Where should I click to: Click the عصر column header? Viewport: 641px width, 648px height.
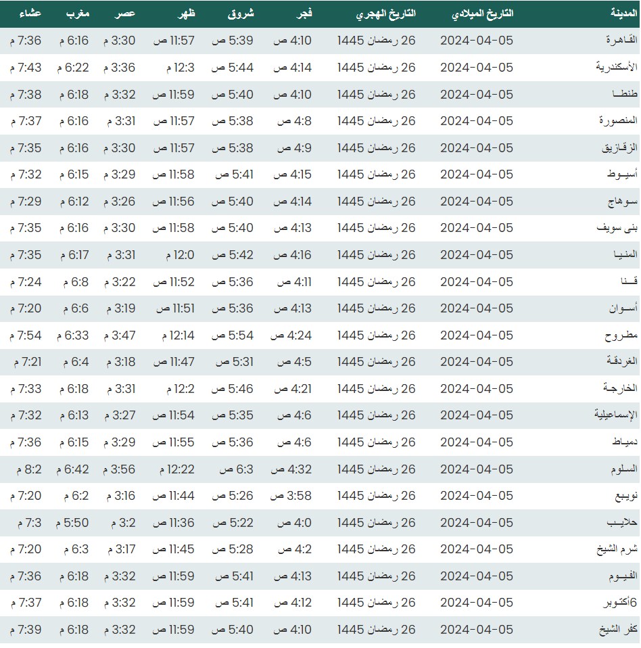pos(123,14)
